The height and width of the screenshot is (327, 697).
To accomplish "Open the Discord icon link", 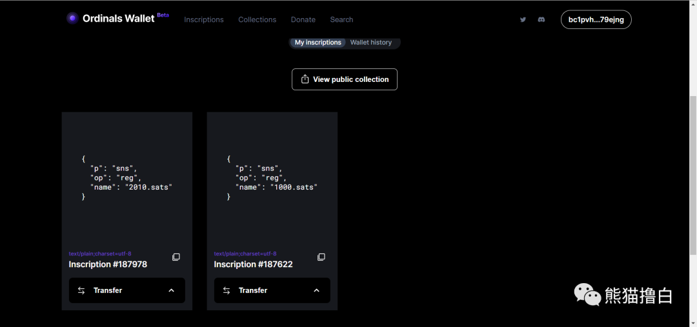I will pos(541,19).
